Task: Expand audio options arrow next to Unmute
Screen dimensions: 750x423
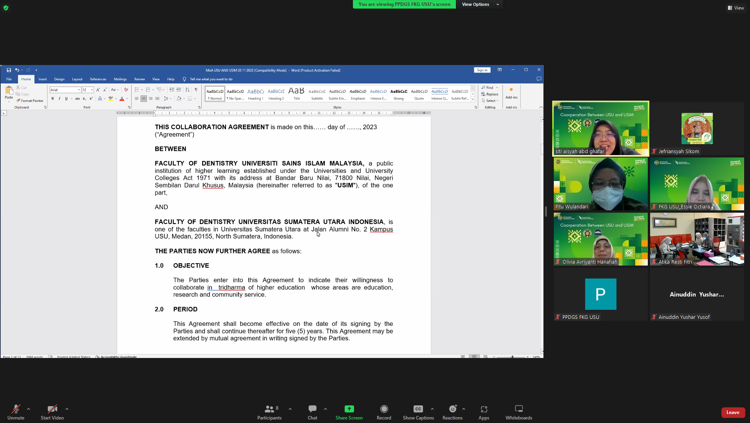Action: pos(29,409)
